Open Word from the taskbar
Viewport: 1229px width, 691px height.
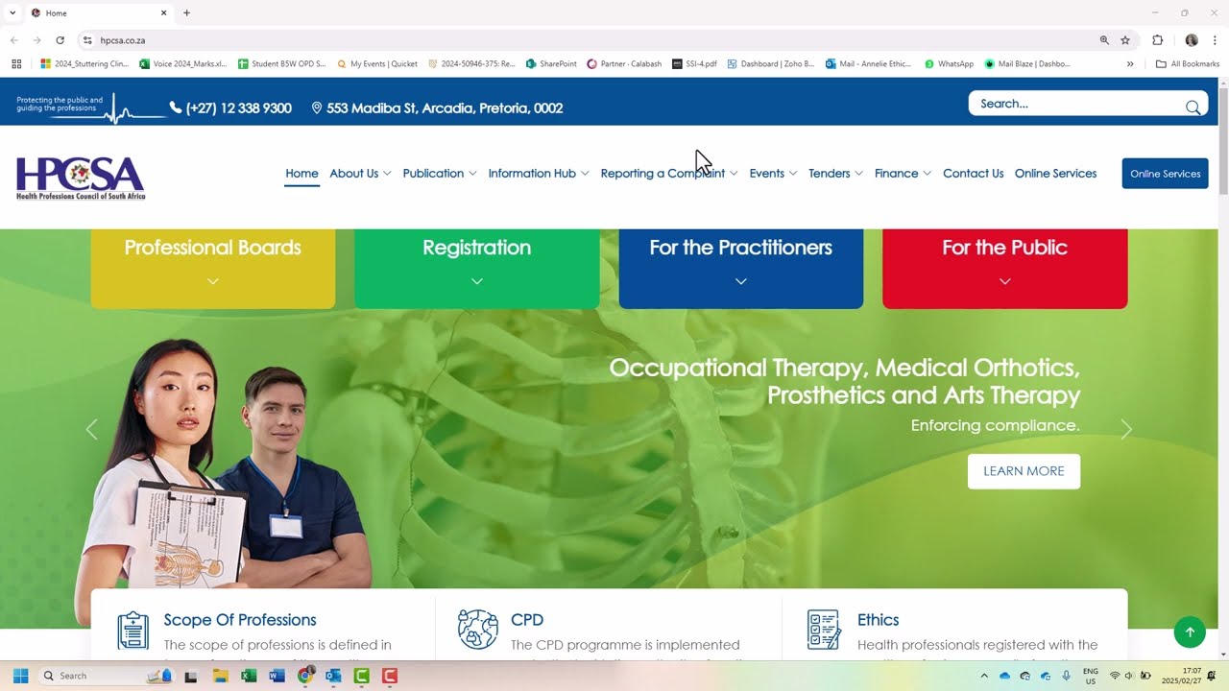pyautogui.click(x=277, y=676)
